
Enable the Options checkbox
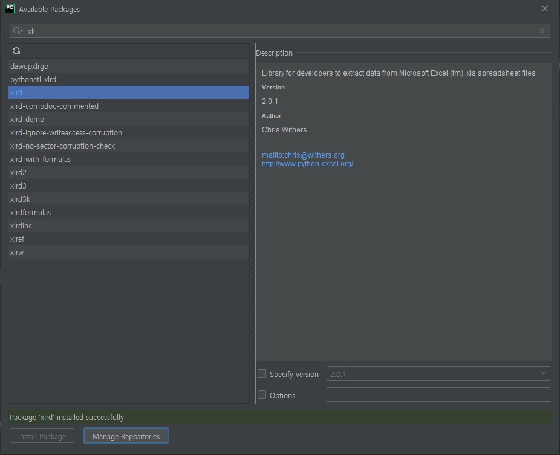pos(262,395)
